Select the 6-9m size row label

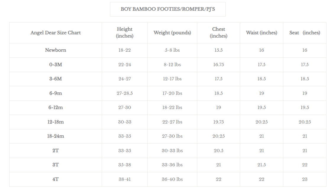pos(56,93)
